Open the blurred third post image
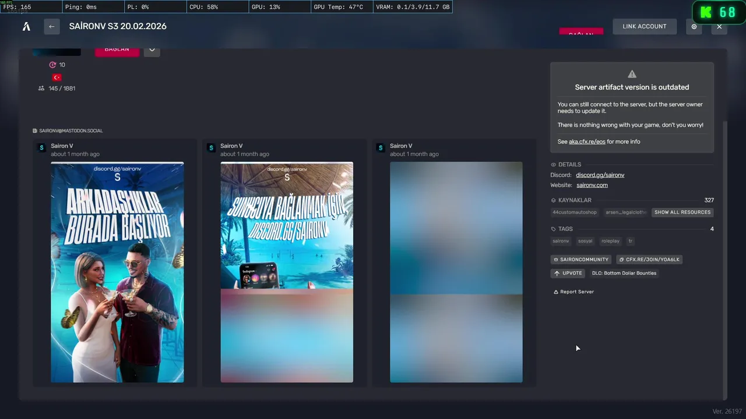 tap(456, 272)
